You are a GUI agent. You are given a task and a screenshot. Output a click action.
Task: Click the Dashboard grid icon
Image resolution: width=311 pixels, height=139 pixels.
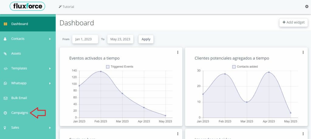tap(5, 24)
